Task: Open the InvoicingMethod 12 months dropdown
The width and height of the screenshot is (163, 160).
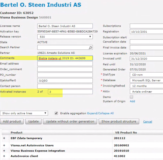Action: 146,86
